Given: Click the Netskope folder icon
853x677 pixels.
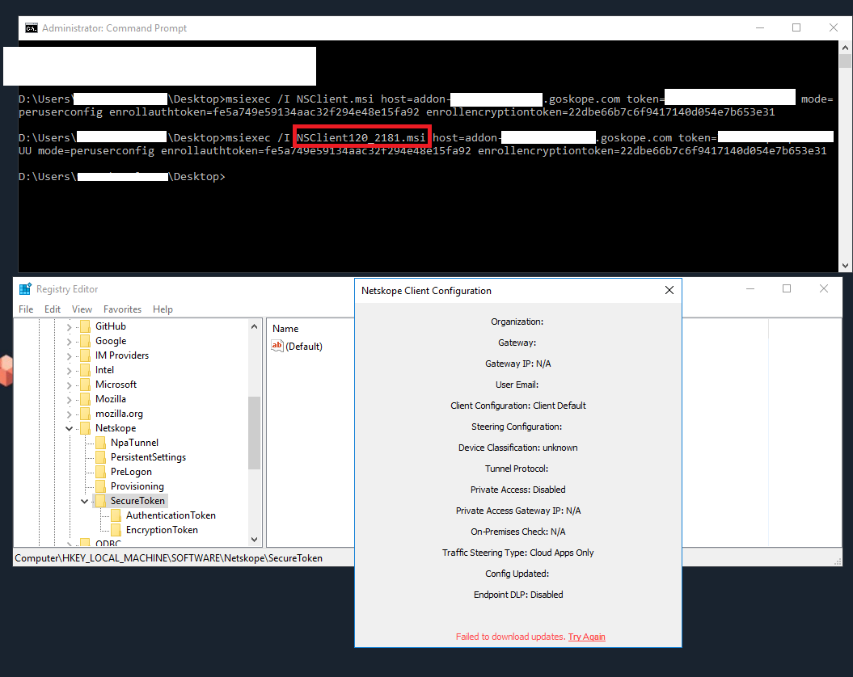Looking at the screenshot, I should 85,428.
